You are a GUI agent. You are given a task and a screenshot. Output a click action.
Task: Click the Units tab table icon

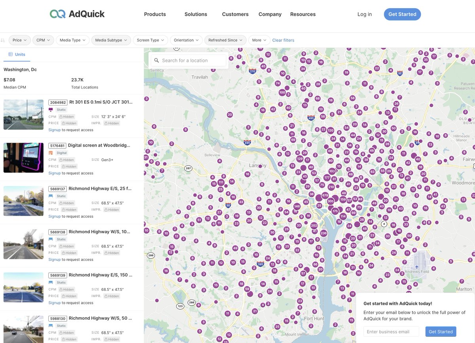point(10,55)
